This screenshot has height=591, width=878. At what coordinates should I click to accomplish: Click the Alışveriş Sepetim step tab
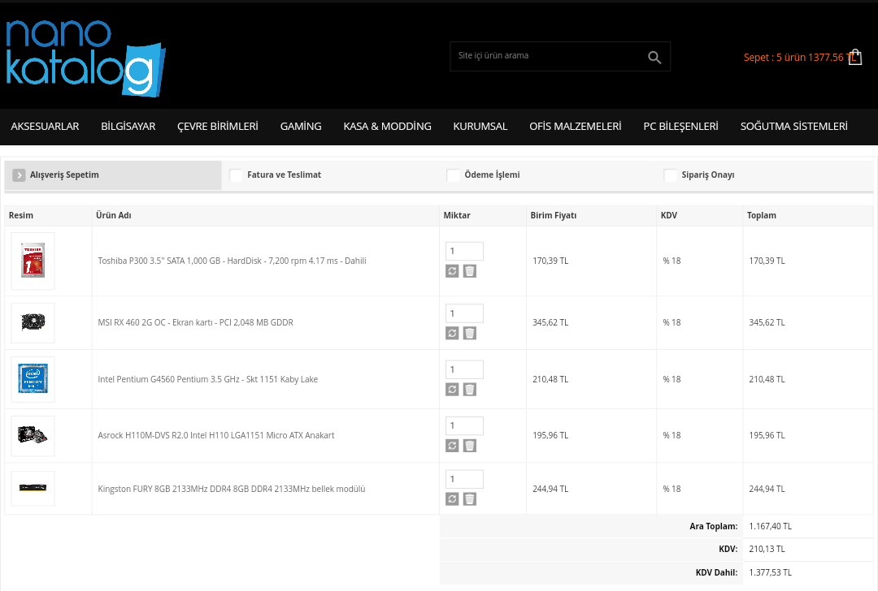(113, 175)
